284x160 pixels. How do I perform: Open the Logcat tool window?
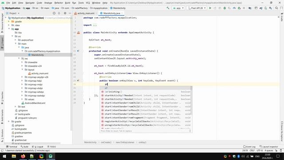pyautogui.click(x=38, y=147)
